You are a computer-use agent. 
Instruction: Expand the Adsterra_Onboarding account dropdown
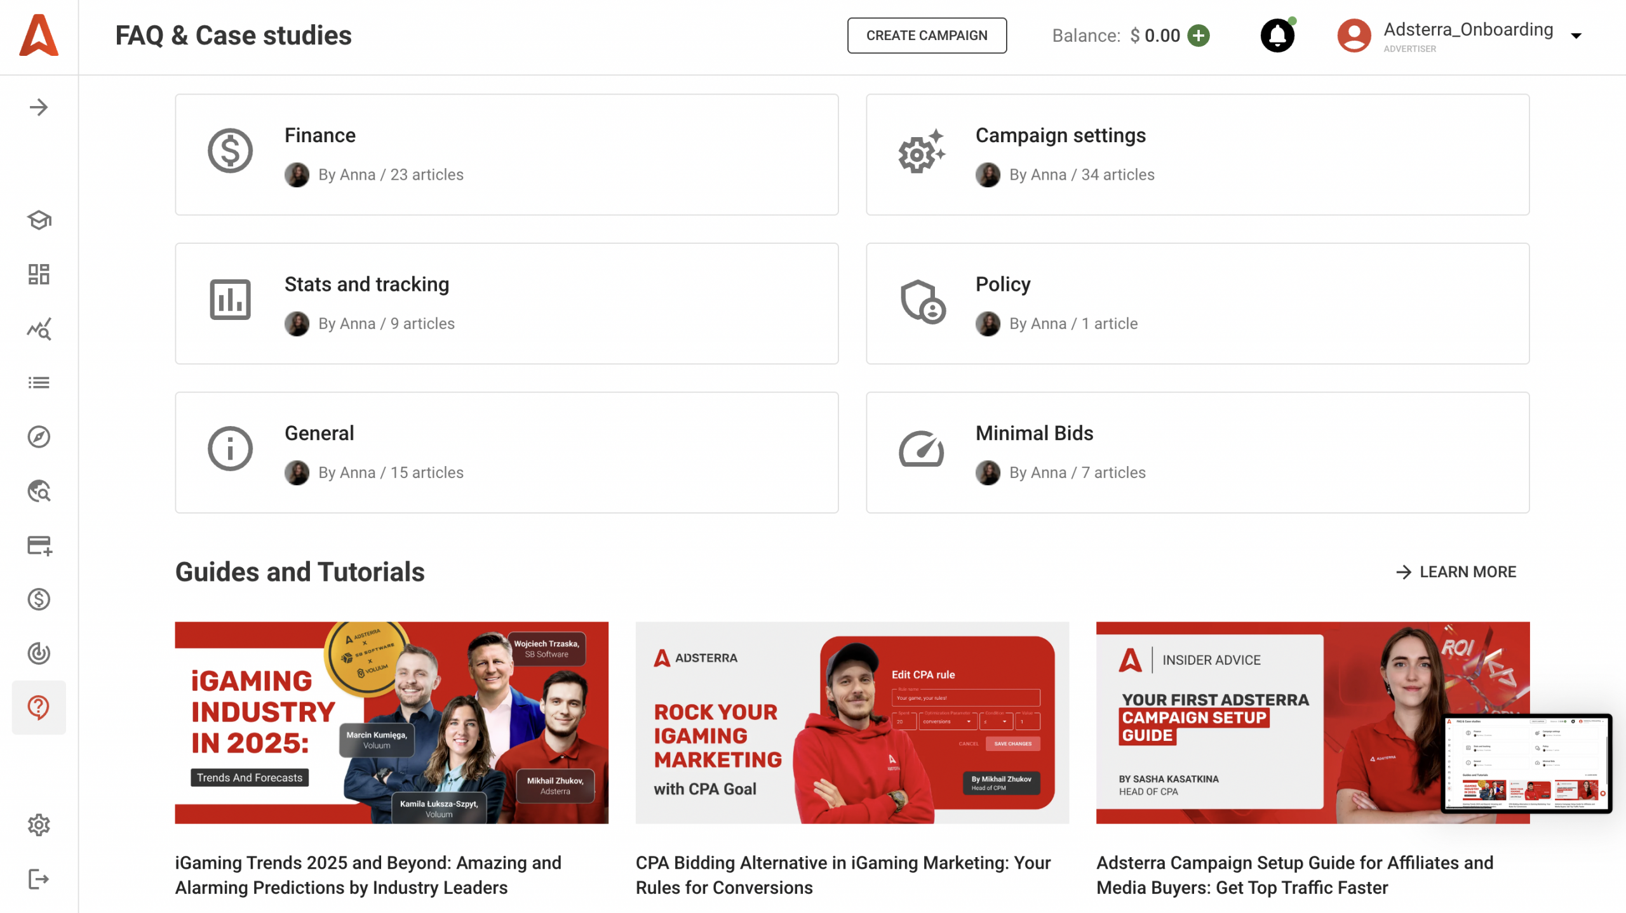tap(1576, 36)
